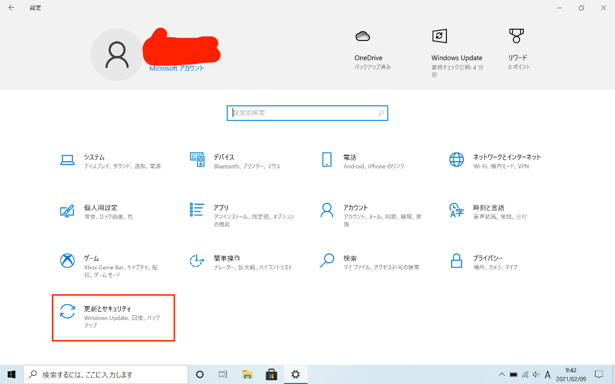Click the バックアップ済み status text
The width and height of the screenshot is (615, 384).
373,67
